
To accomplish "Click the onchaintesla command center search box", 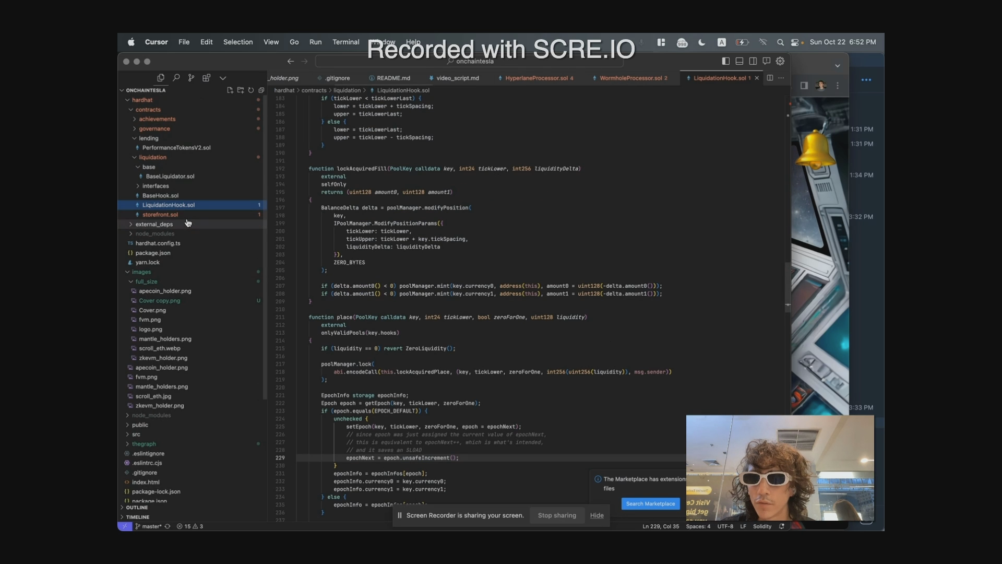I will tap(470, 61).
